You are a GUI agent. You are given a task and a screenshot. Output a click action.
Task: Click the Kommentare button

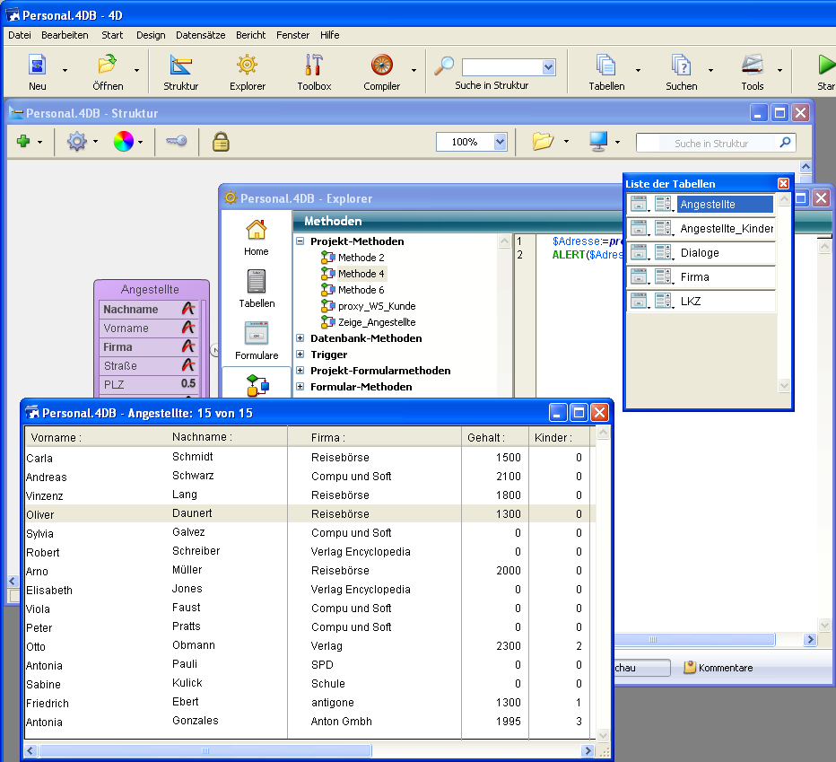(718, 668)
